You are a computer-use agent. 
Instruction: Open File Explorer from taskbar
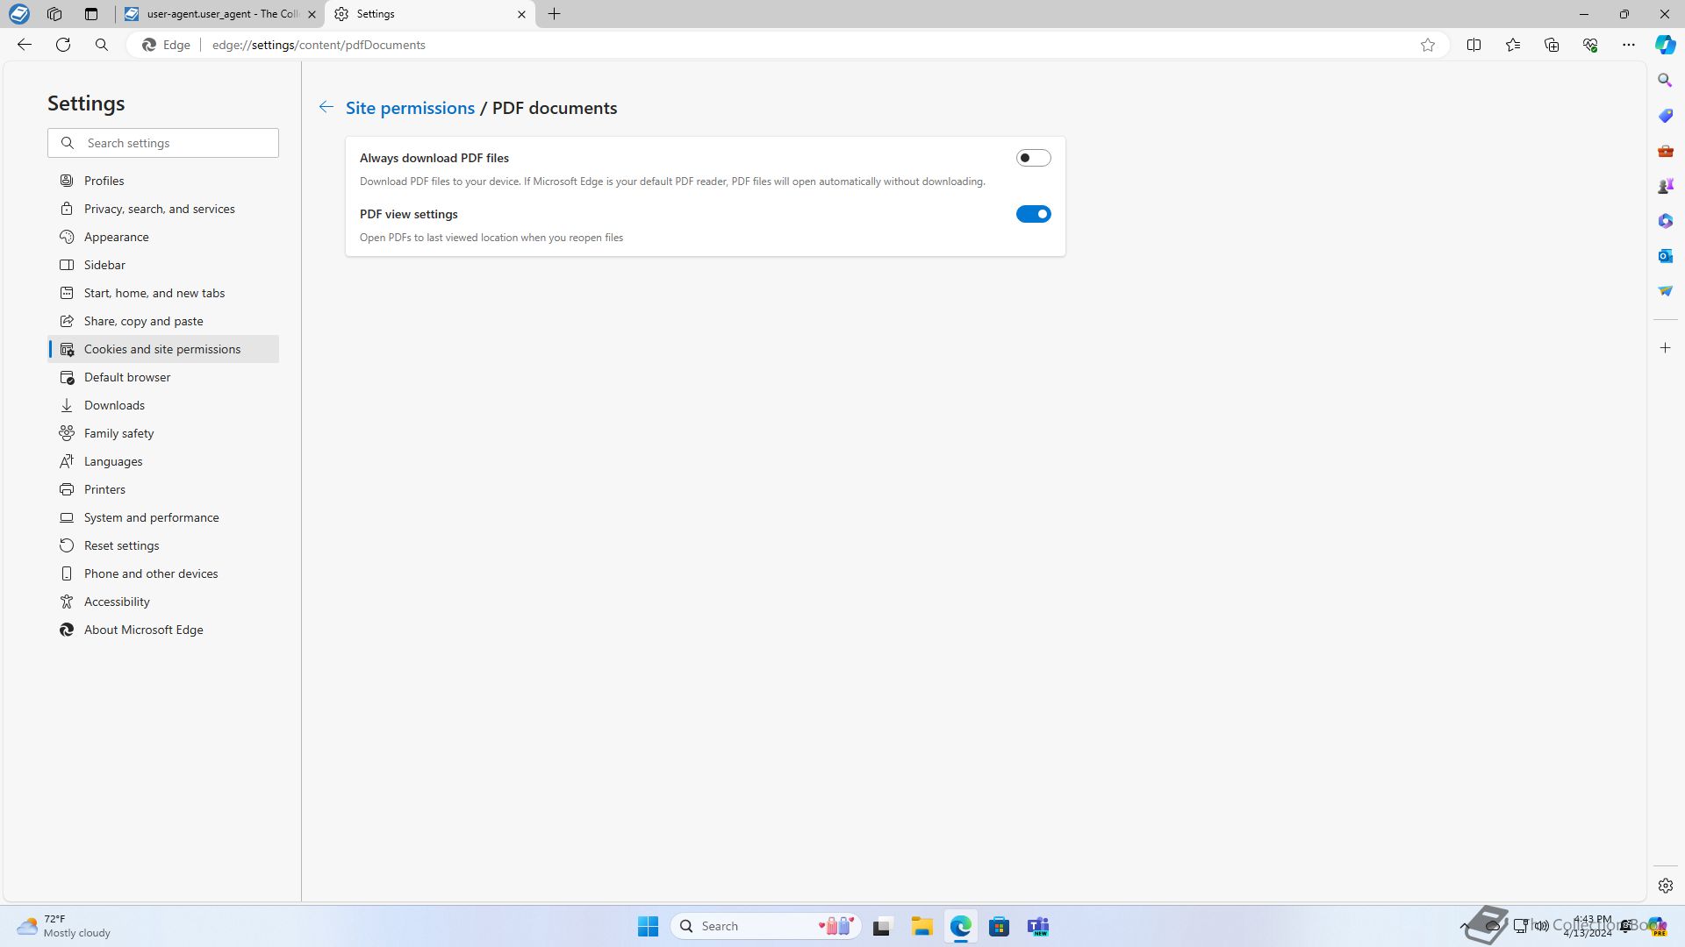coord(921,926)
